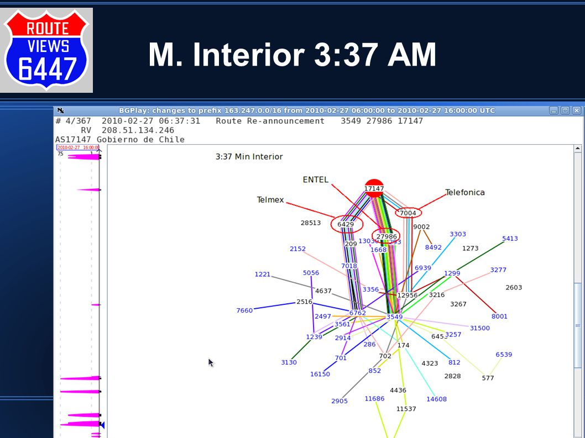
Task: Click AS node 2516
Action: tap(305, 302)
